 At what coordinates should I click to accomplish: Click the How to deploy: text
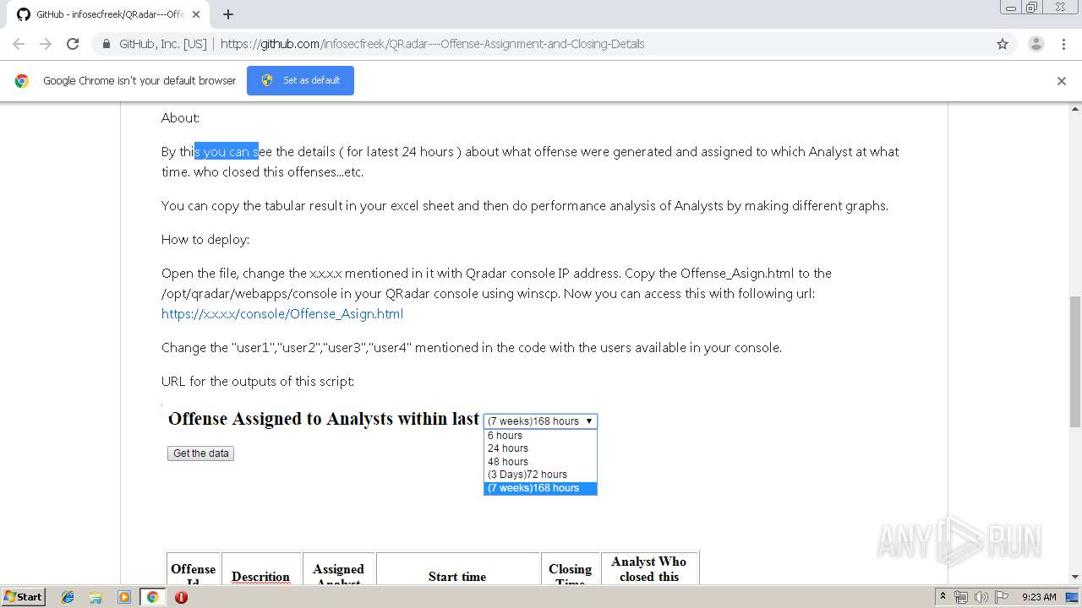[x=205, y=240]
